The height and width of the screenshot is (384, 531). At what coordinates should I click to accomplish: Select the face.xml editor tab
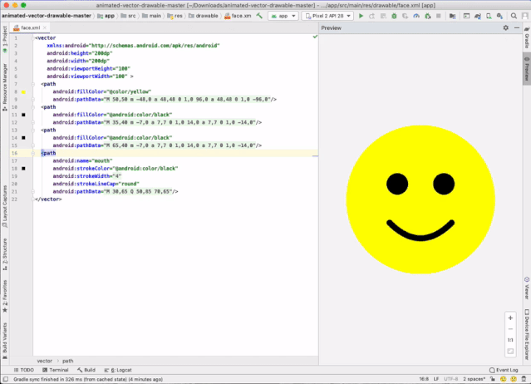(x=29, y=28)
